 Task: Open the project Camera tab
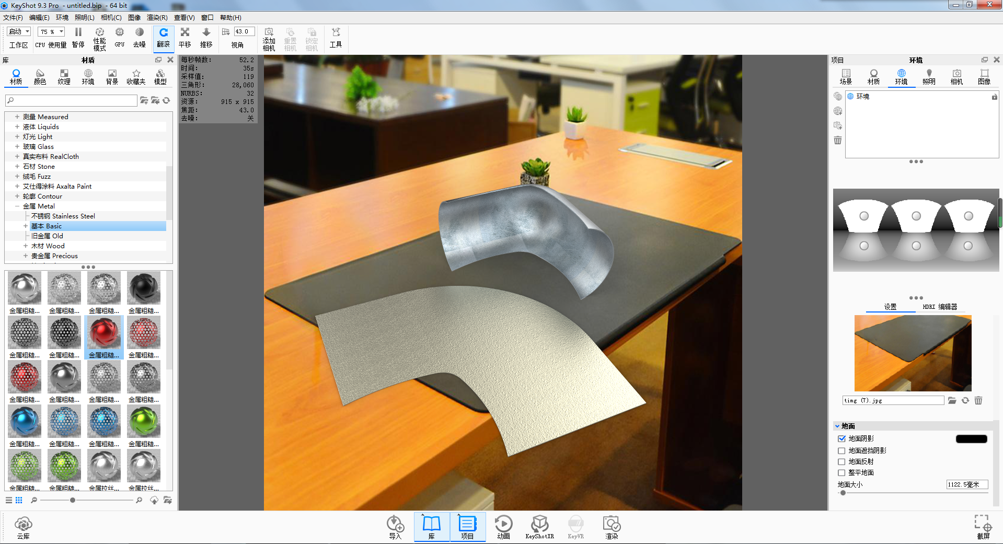(956, 77)
